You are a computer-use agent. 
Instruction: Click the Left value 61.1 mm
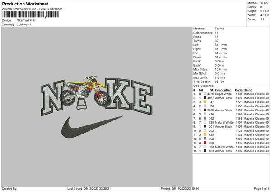click(221, 45)
